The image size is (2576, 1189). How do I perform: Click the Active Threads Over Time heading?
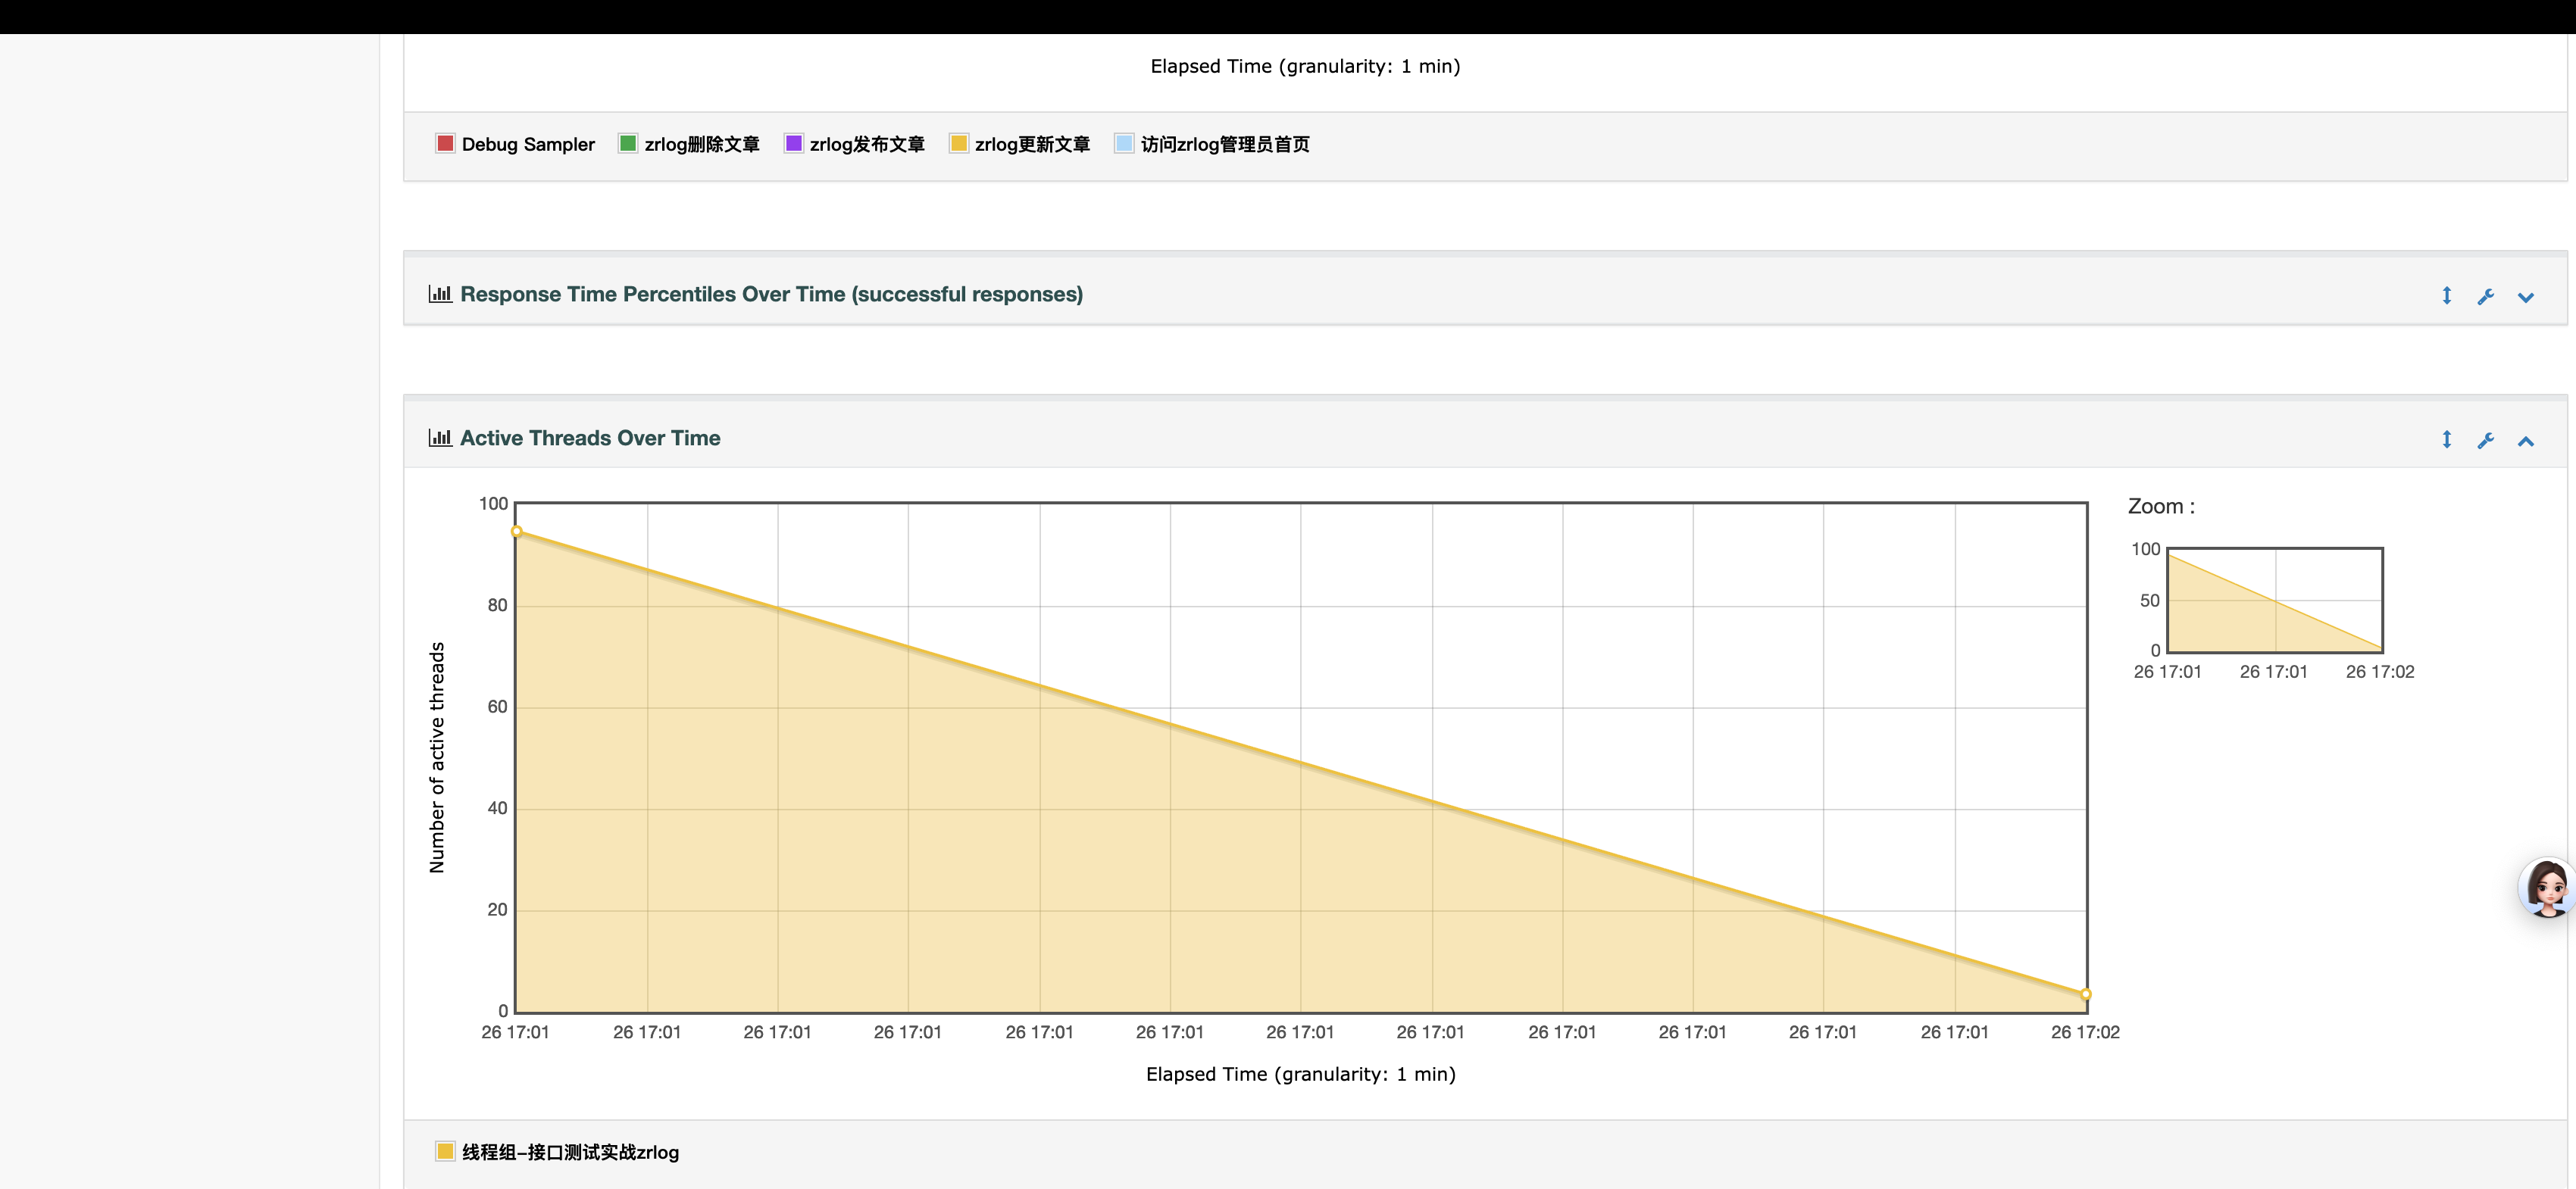[x=589, y=438]
